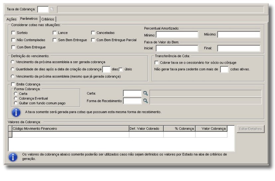Screen dimensions: 275x181
Task: Choose Quitar com fundo comum pago
Action: (16, 103)
